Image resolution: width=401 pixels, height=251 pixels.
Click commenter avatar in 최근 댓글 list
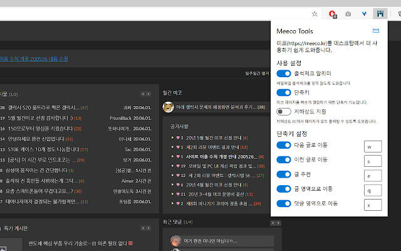click(175, 241)
